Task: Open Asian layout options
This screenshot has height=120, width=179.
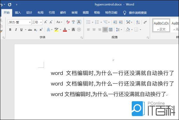Action: coord(129,22)
